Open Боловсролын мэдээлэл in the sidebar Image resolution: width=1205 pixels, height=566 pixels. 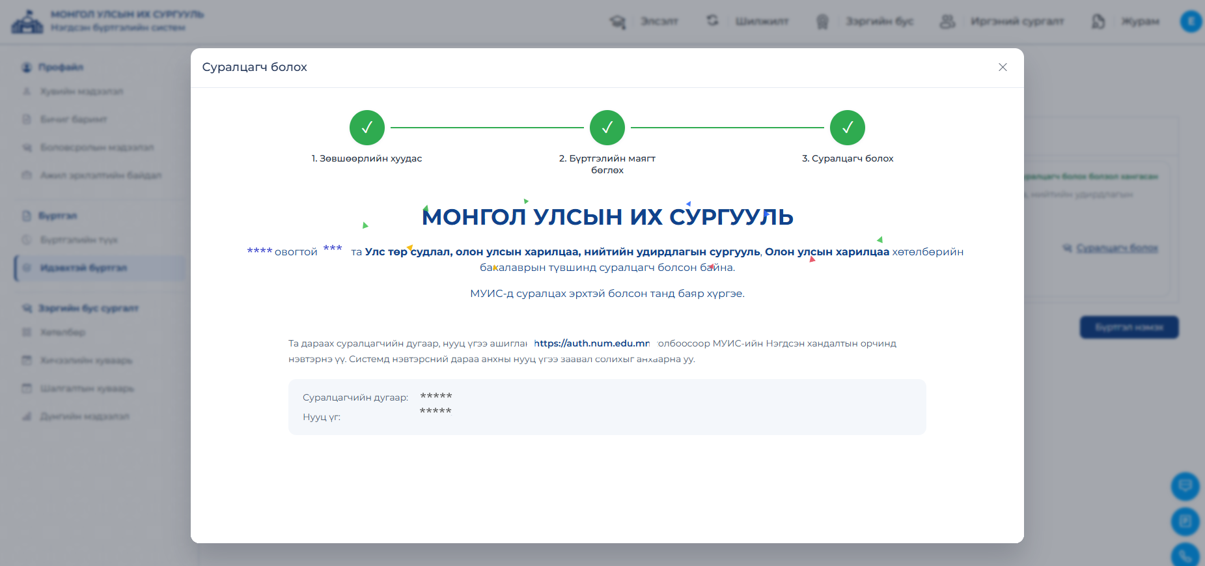tap(97, 148)
